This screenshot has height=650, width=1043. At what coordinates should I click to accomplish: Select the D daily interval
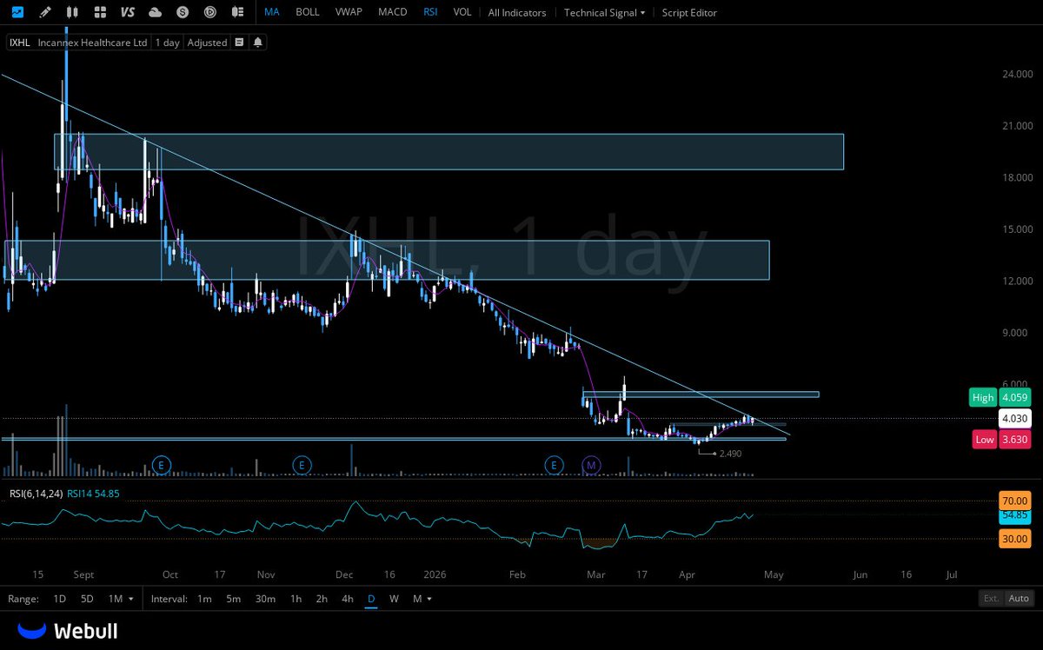tap(371, 599)
